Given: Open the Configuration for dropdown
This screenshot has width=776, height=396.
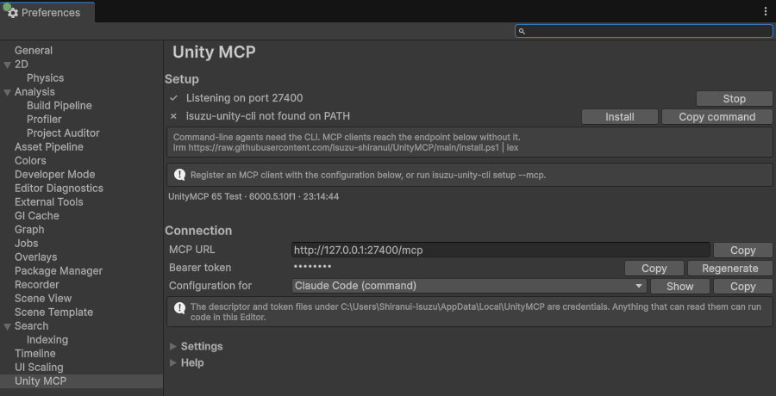Looking at the screenshot, I should coord(469,286).
